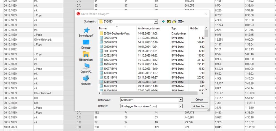Expand the Suchen in folder dropdown
The height and width of the screenshot is (131, 276).
coord(156,21)
